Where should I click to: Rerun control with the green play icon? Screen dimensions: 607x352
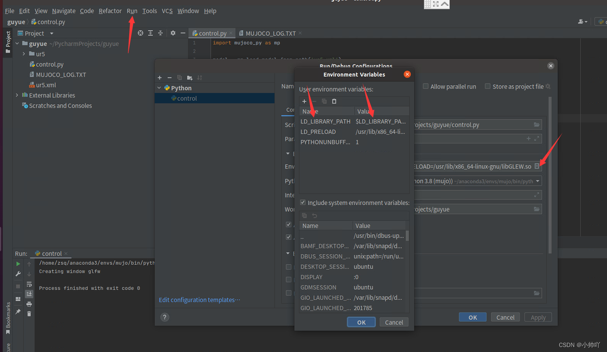[18, 264]
